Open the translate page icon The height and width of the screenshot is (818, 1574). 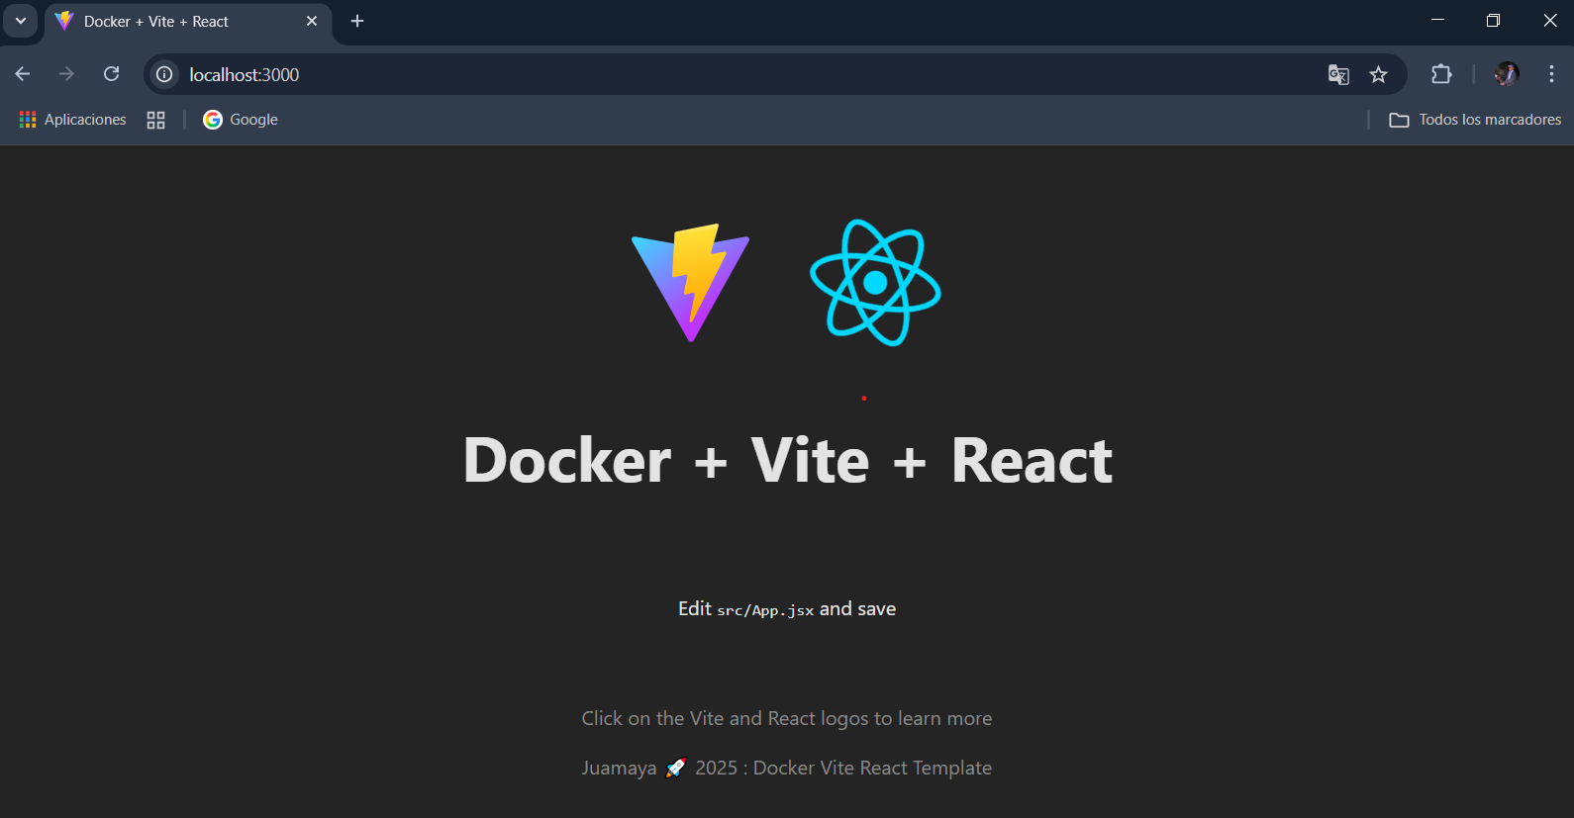pyautogui.click(x=1338, y=74)
